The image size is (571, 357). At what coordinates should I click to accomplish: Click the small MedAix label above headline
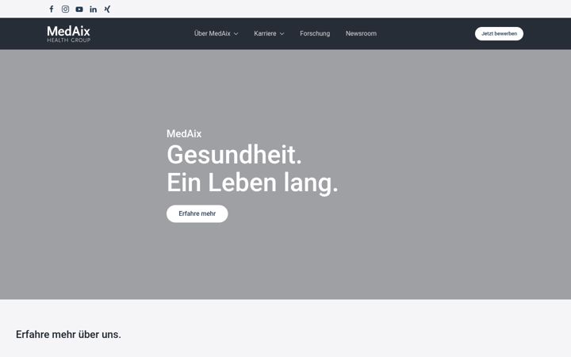(184, 134)
